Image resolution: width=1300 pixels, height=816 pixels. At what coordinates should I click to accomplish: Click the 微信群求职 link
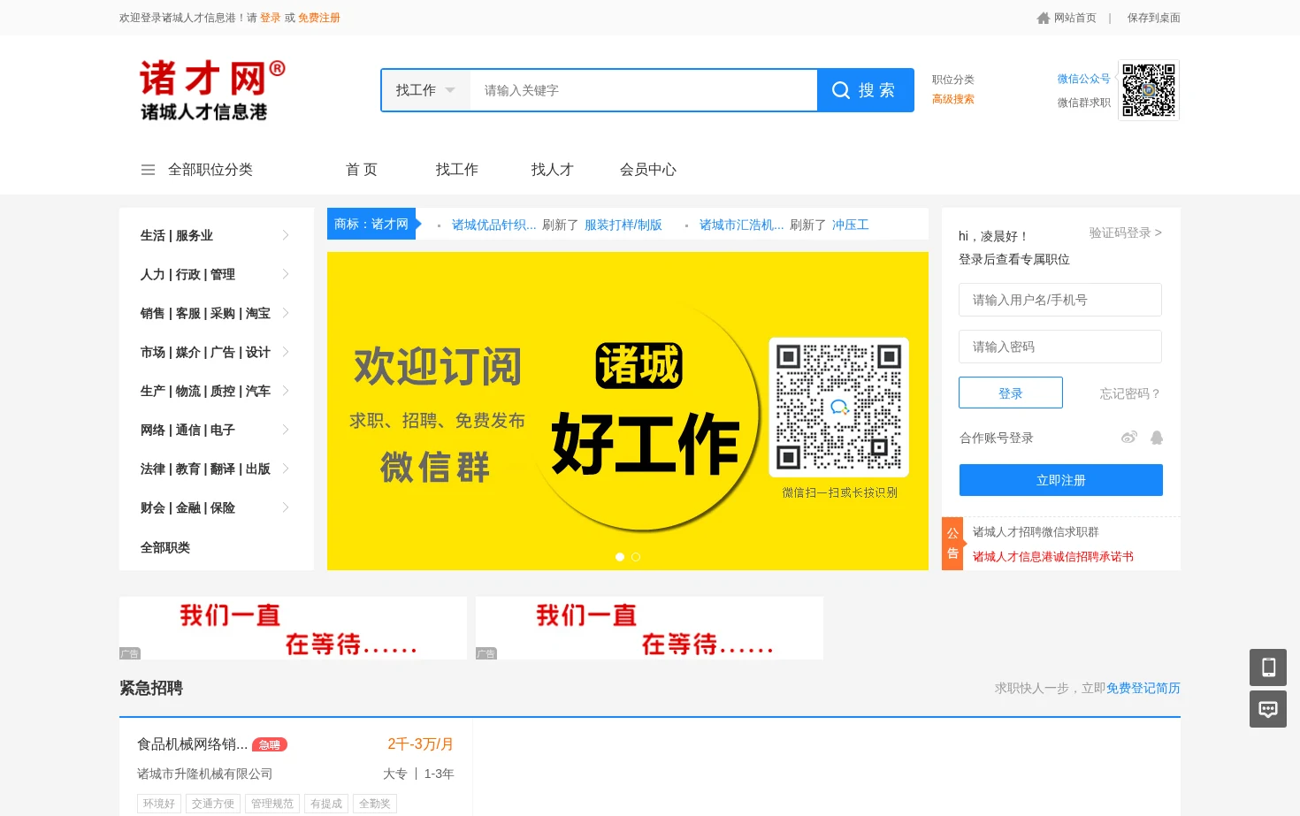pyautogui.click(x=1084, y=103)
